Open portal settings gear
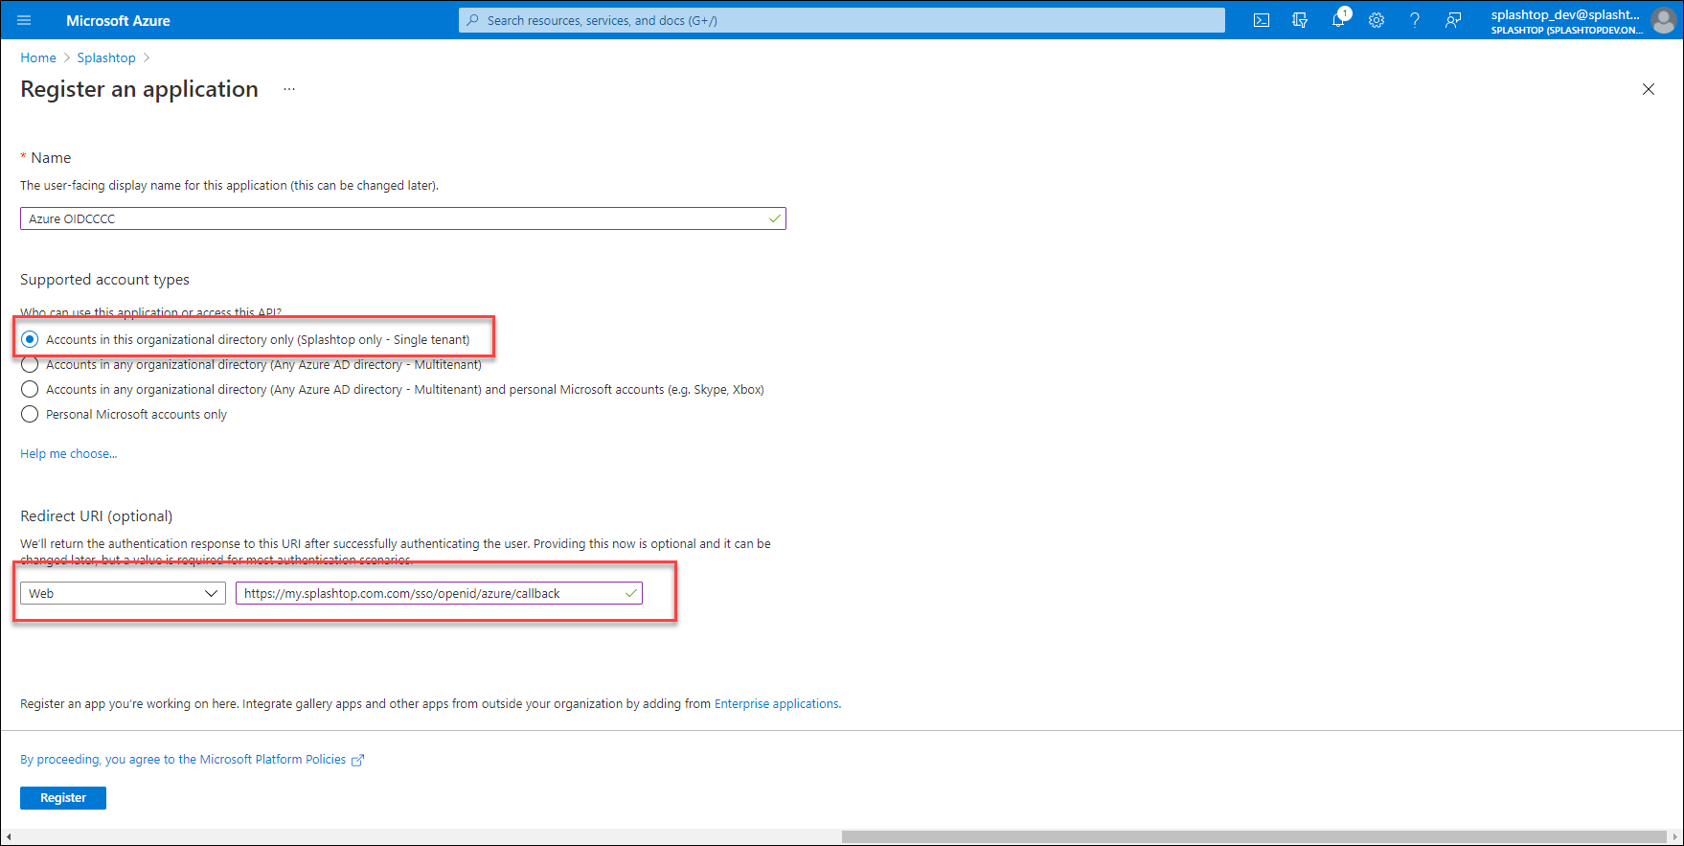The height and width of the screenshot is (846, 1684). coord(1377,20)
